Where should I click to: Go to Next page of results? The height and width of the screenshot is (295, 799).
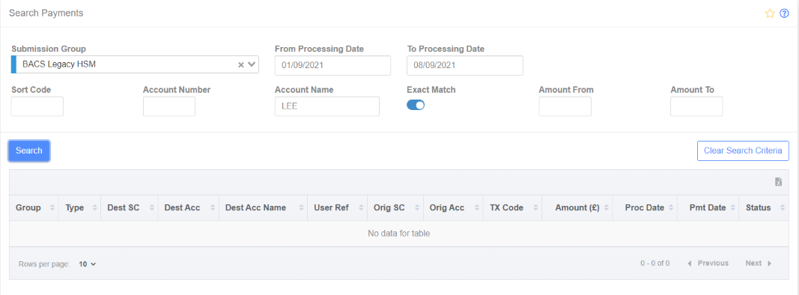point(759,264)
